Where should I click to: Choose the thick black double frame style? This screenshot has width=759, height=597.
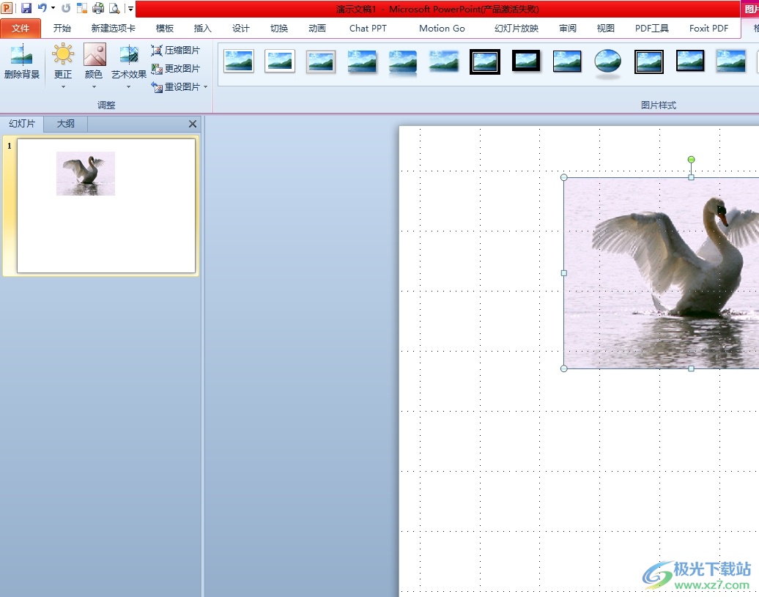coord(485,62)
